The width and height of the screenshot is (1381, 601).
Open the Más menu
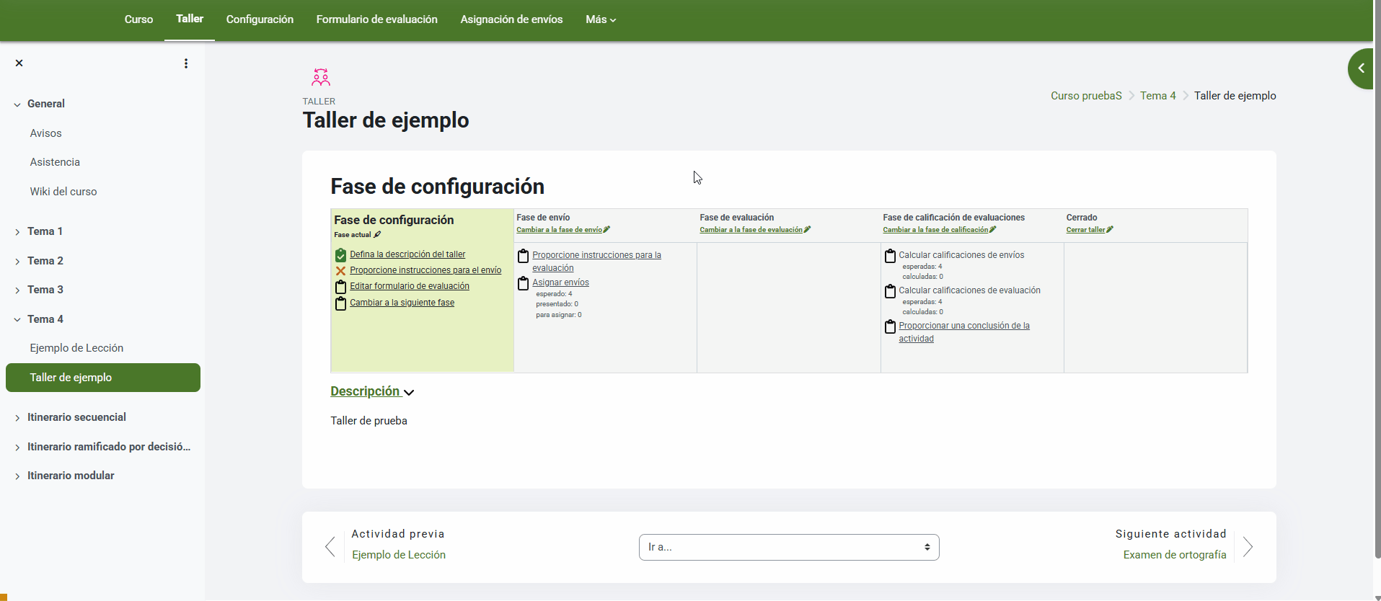click(x=600, y=19)
